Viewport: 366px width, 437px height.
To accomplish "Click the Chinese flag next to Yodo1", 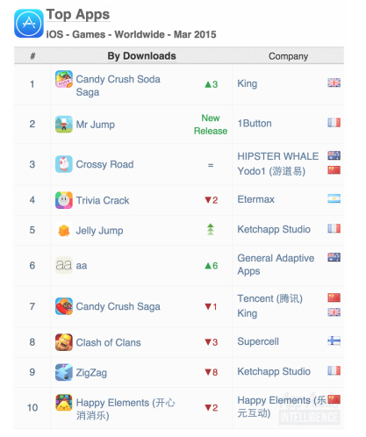I will pyautogui.click(x=334, y=170).
